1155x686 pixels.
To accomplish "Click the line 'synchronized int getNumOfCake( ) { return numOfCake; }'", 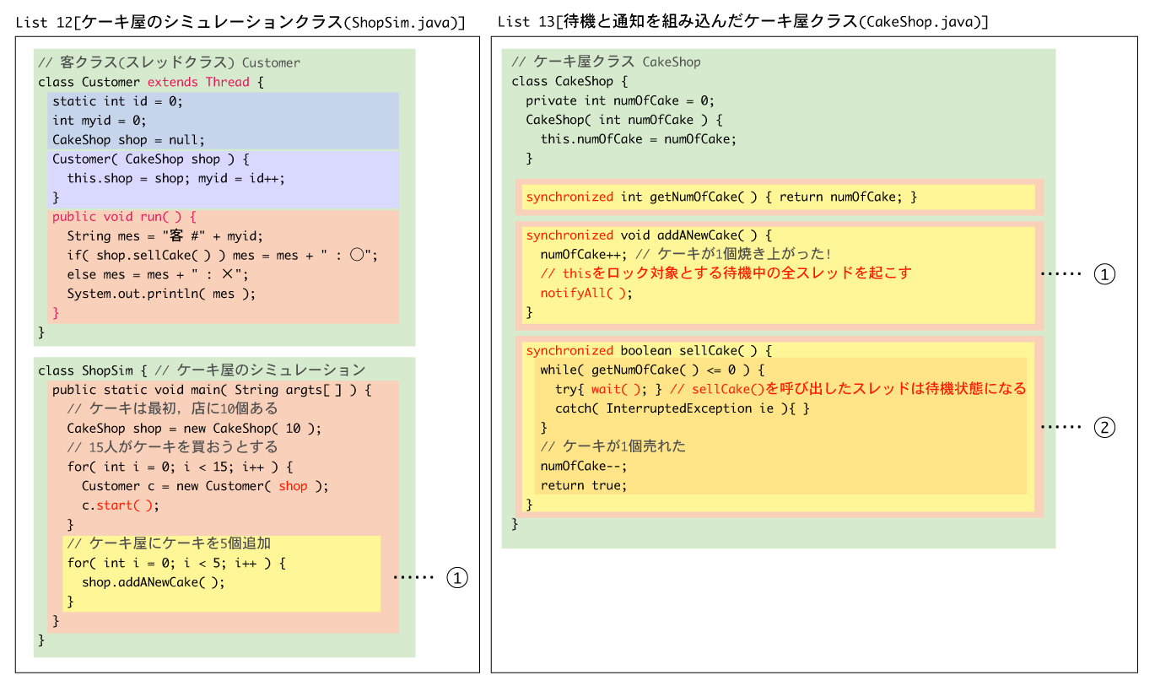I will (721, 197).
